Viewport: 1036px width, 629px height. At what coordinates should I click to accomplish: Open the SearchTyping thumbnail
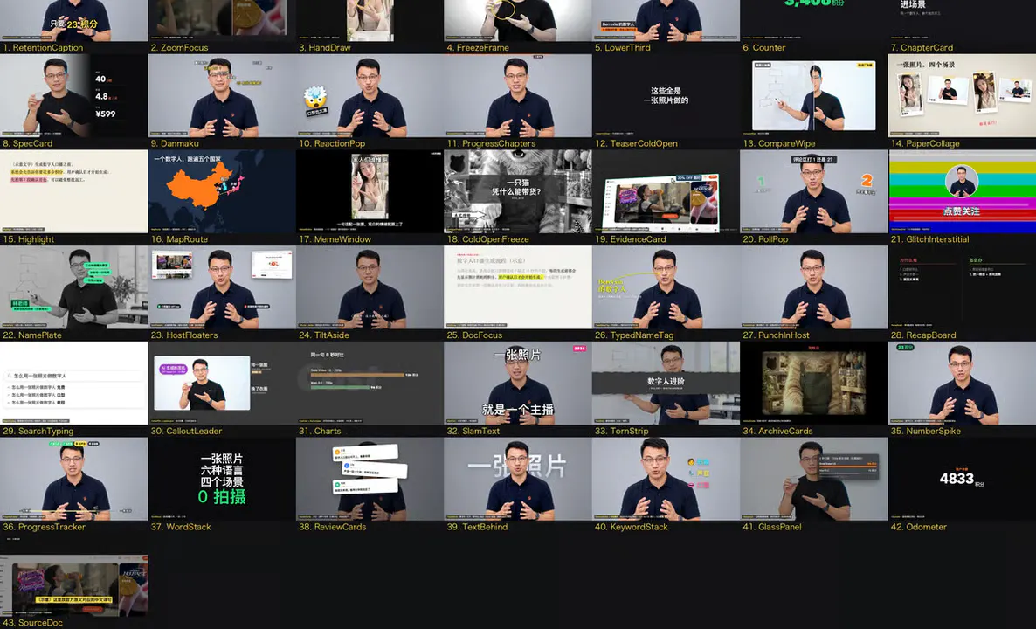point(74,383)
